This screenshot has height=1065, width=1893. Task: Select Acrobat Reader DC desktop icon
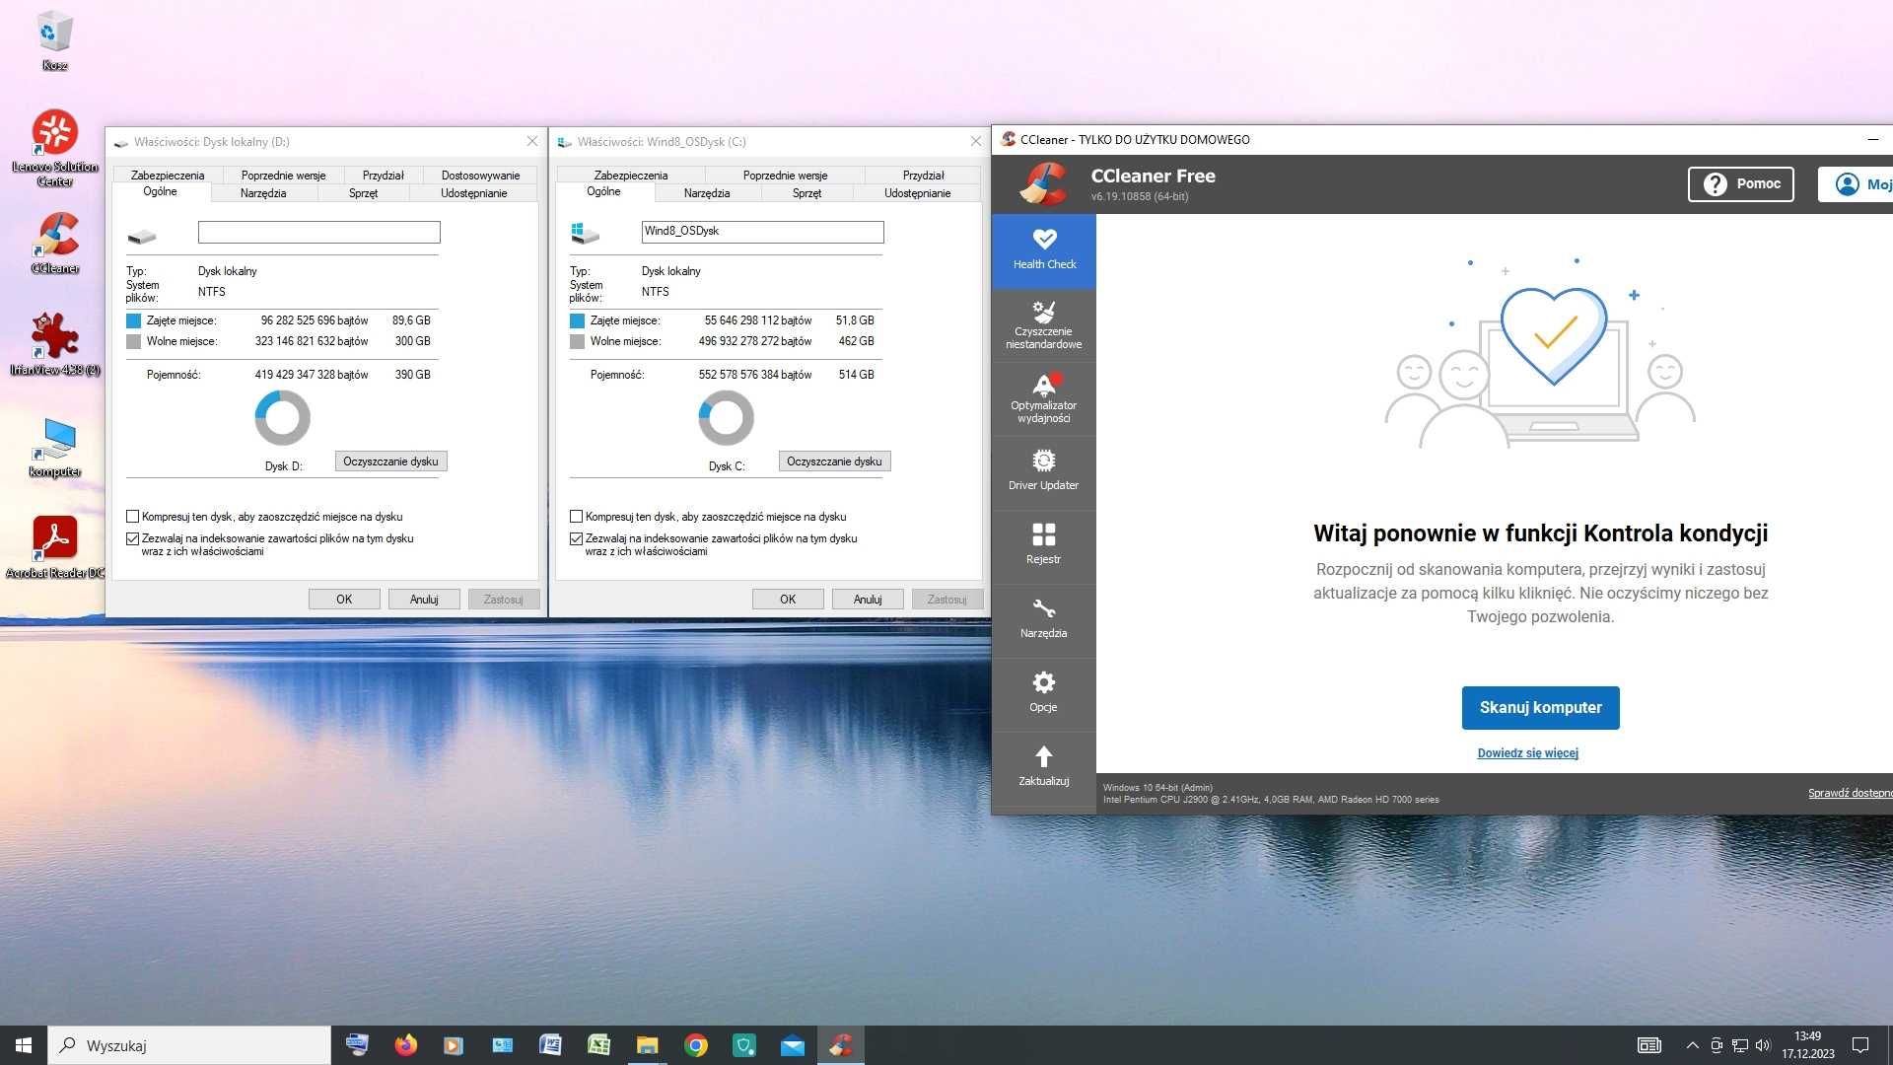click(54, 547)
